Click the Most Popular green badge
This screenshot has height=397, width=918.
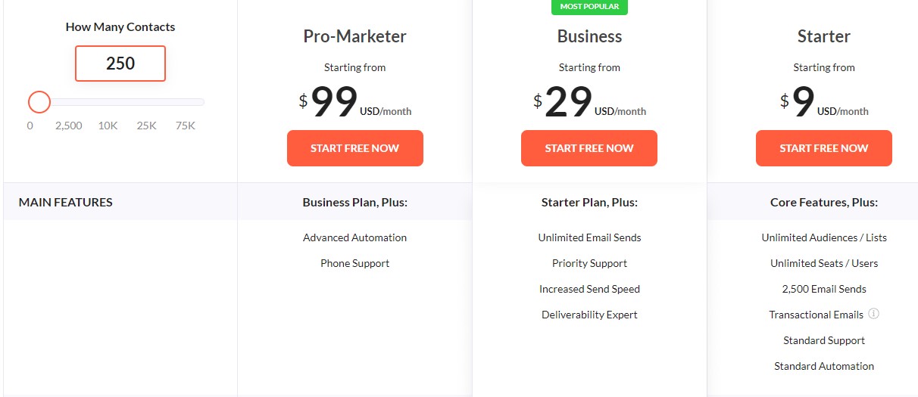tap(589, 7)
